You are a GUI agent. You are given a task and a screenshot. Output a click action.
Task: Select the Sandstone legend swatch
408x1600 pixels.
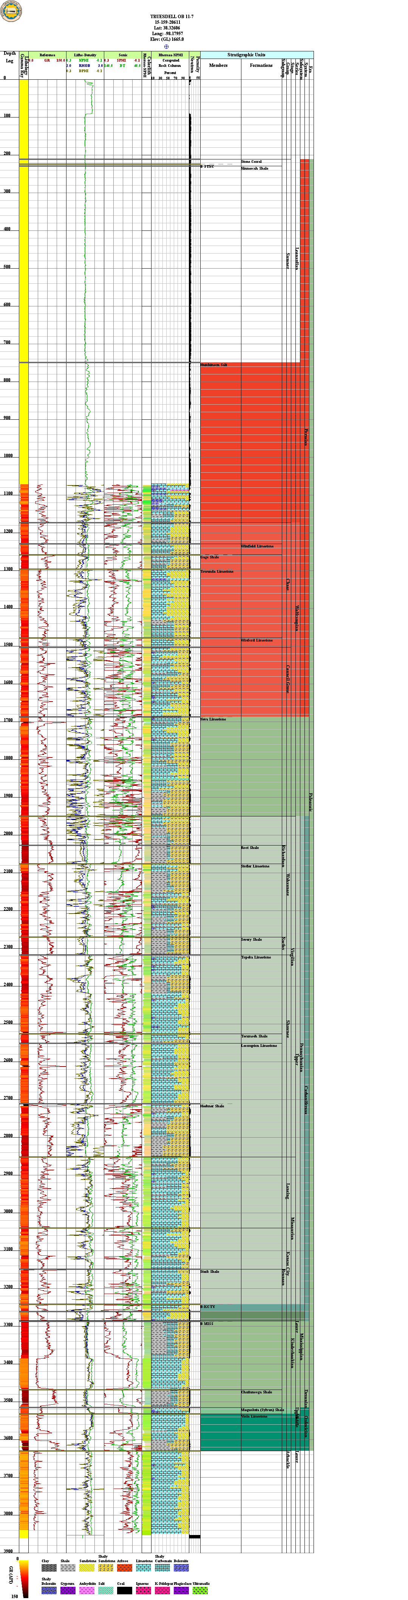(x=87, y=1568)
